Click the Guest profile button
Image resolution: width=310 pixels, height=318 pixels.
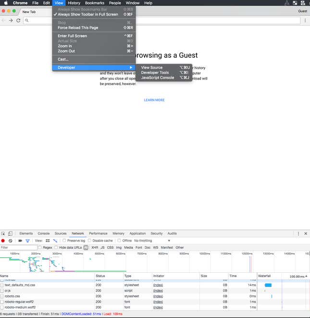pos(302,11)
